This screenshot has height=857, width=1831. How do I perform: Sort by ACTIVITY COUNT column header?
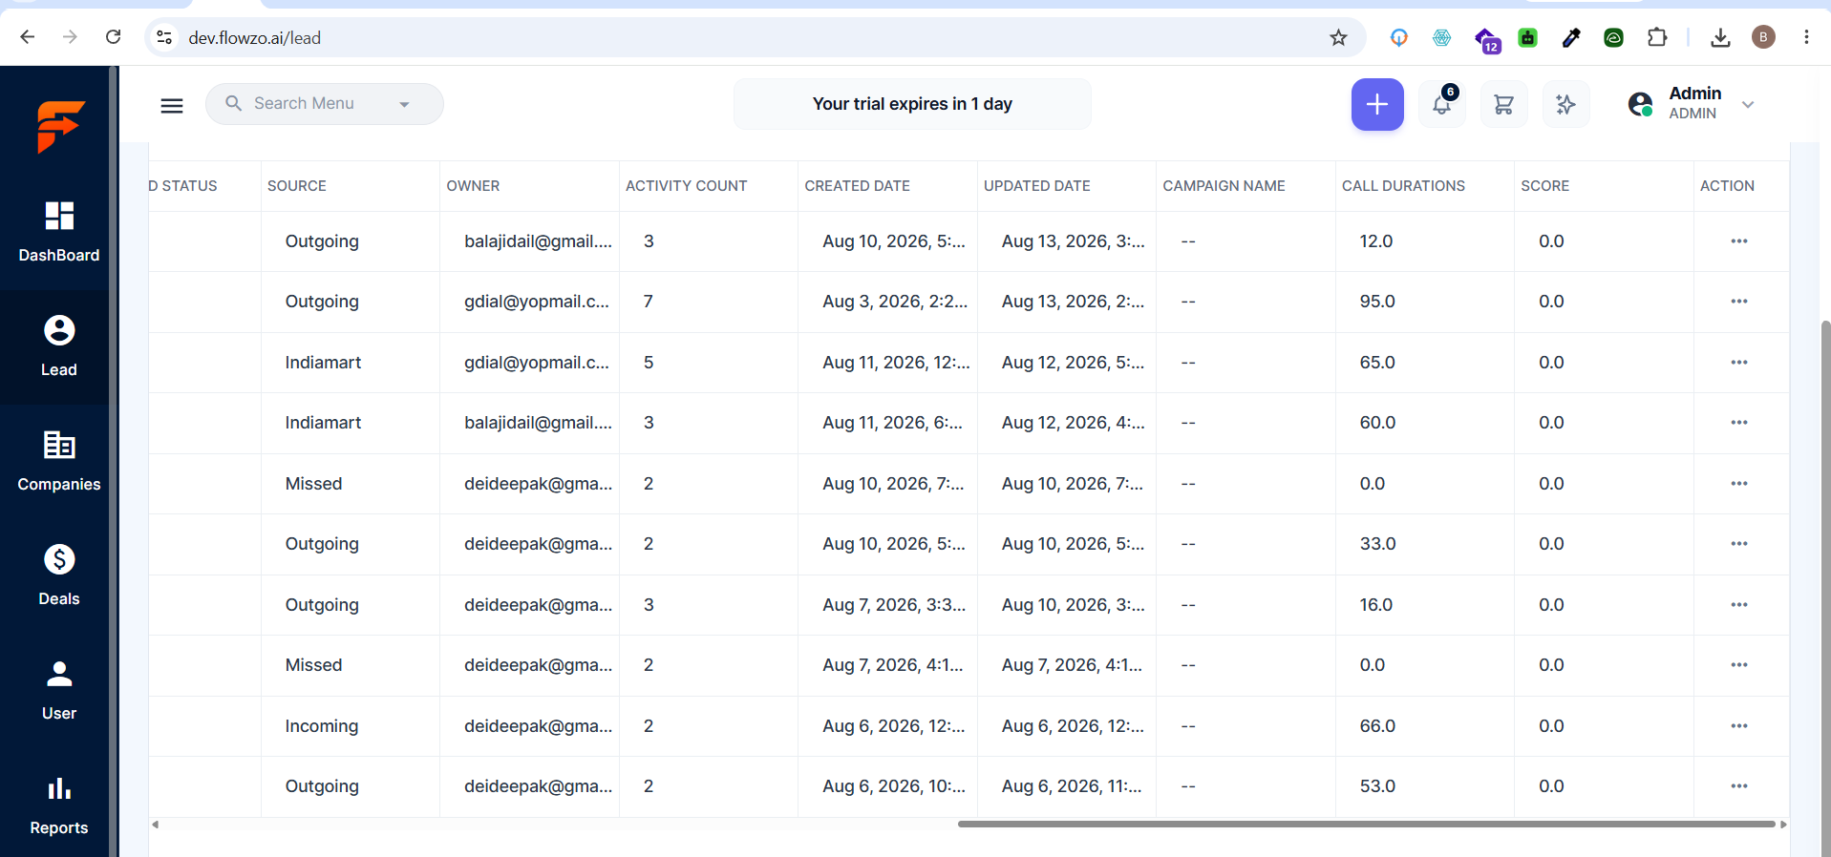tap(686, 186)
